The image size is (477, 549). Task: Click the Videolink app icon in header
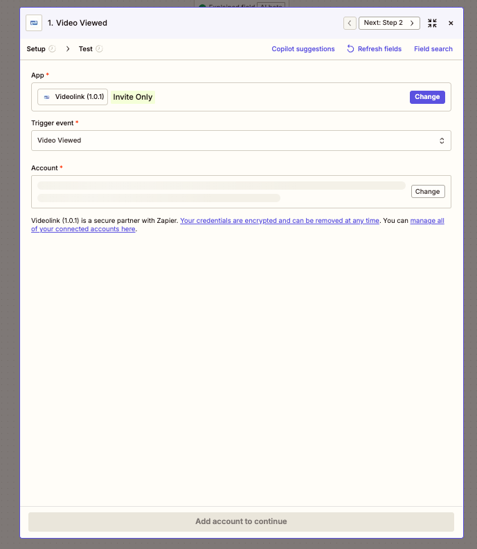tap(34, 23)
